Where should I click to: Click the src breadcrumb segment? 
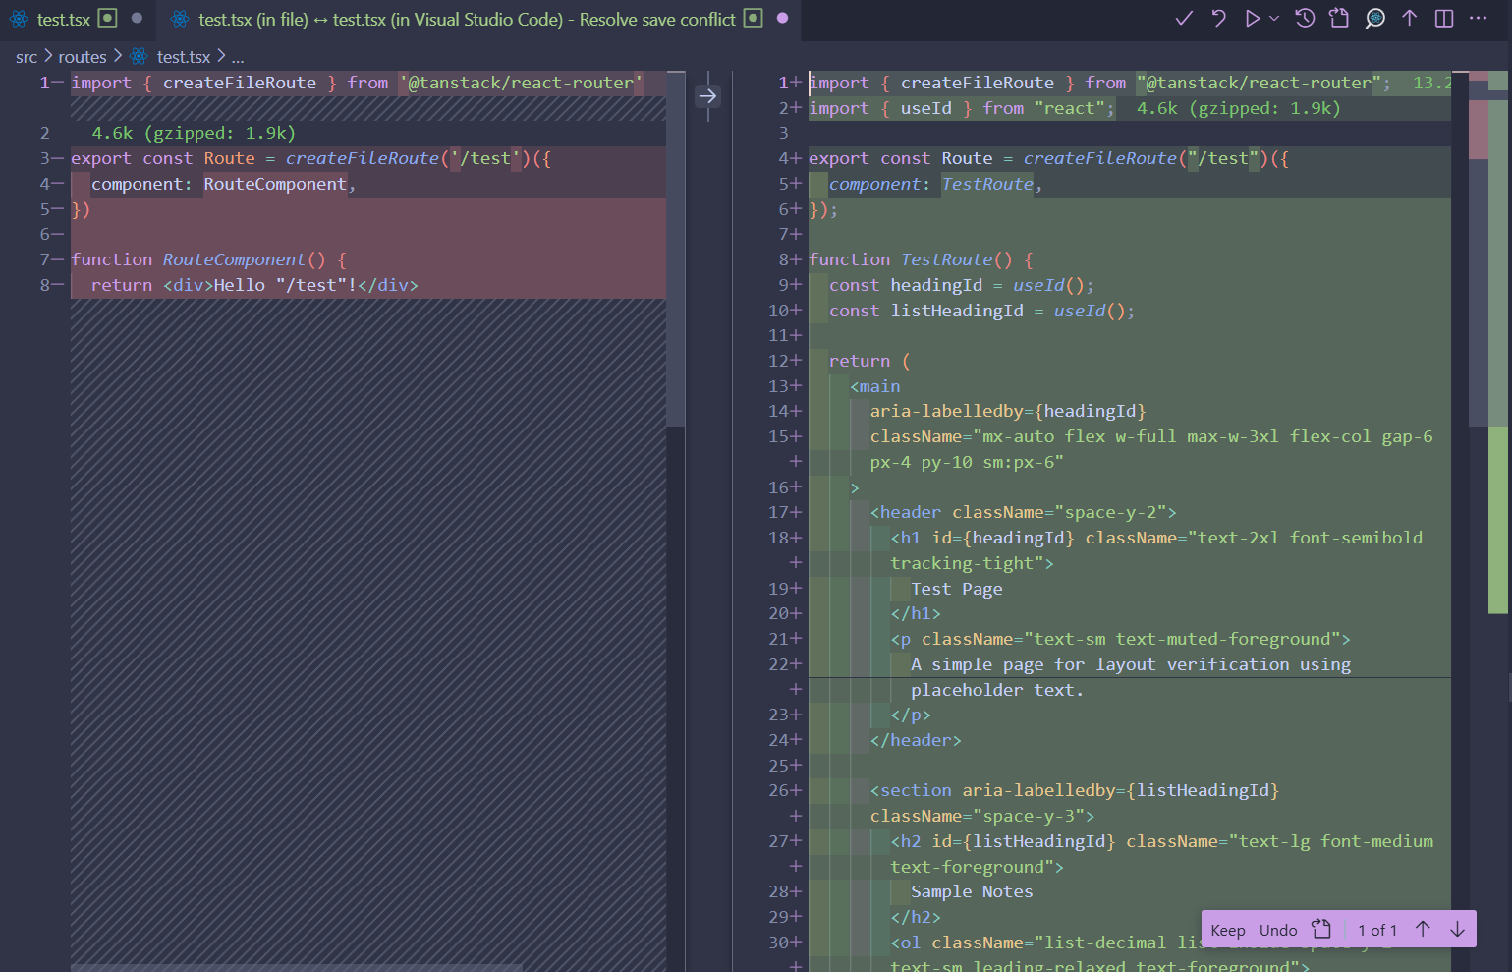point(27,57)
